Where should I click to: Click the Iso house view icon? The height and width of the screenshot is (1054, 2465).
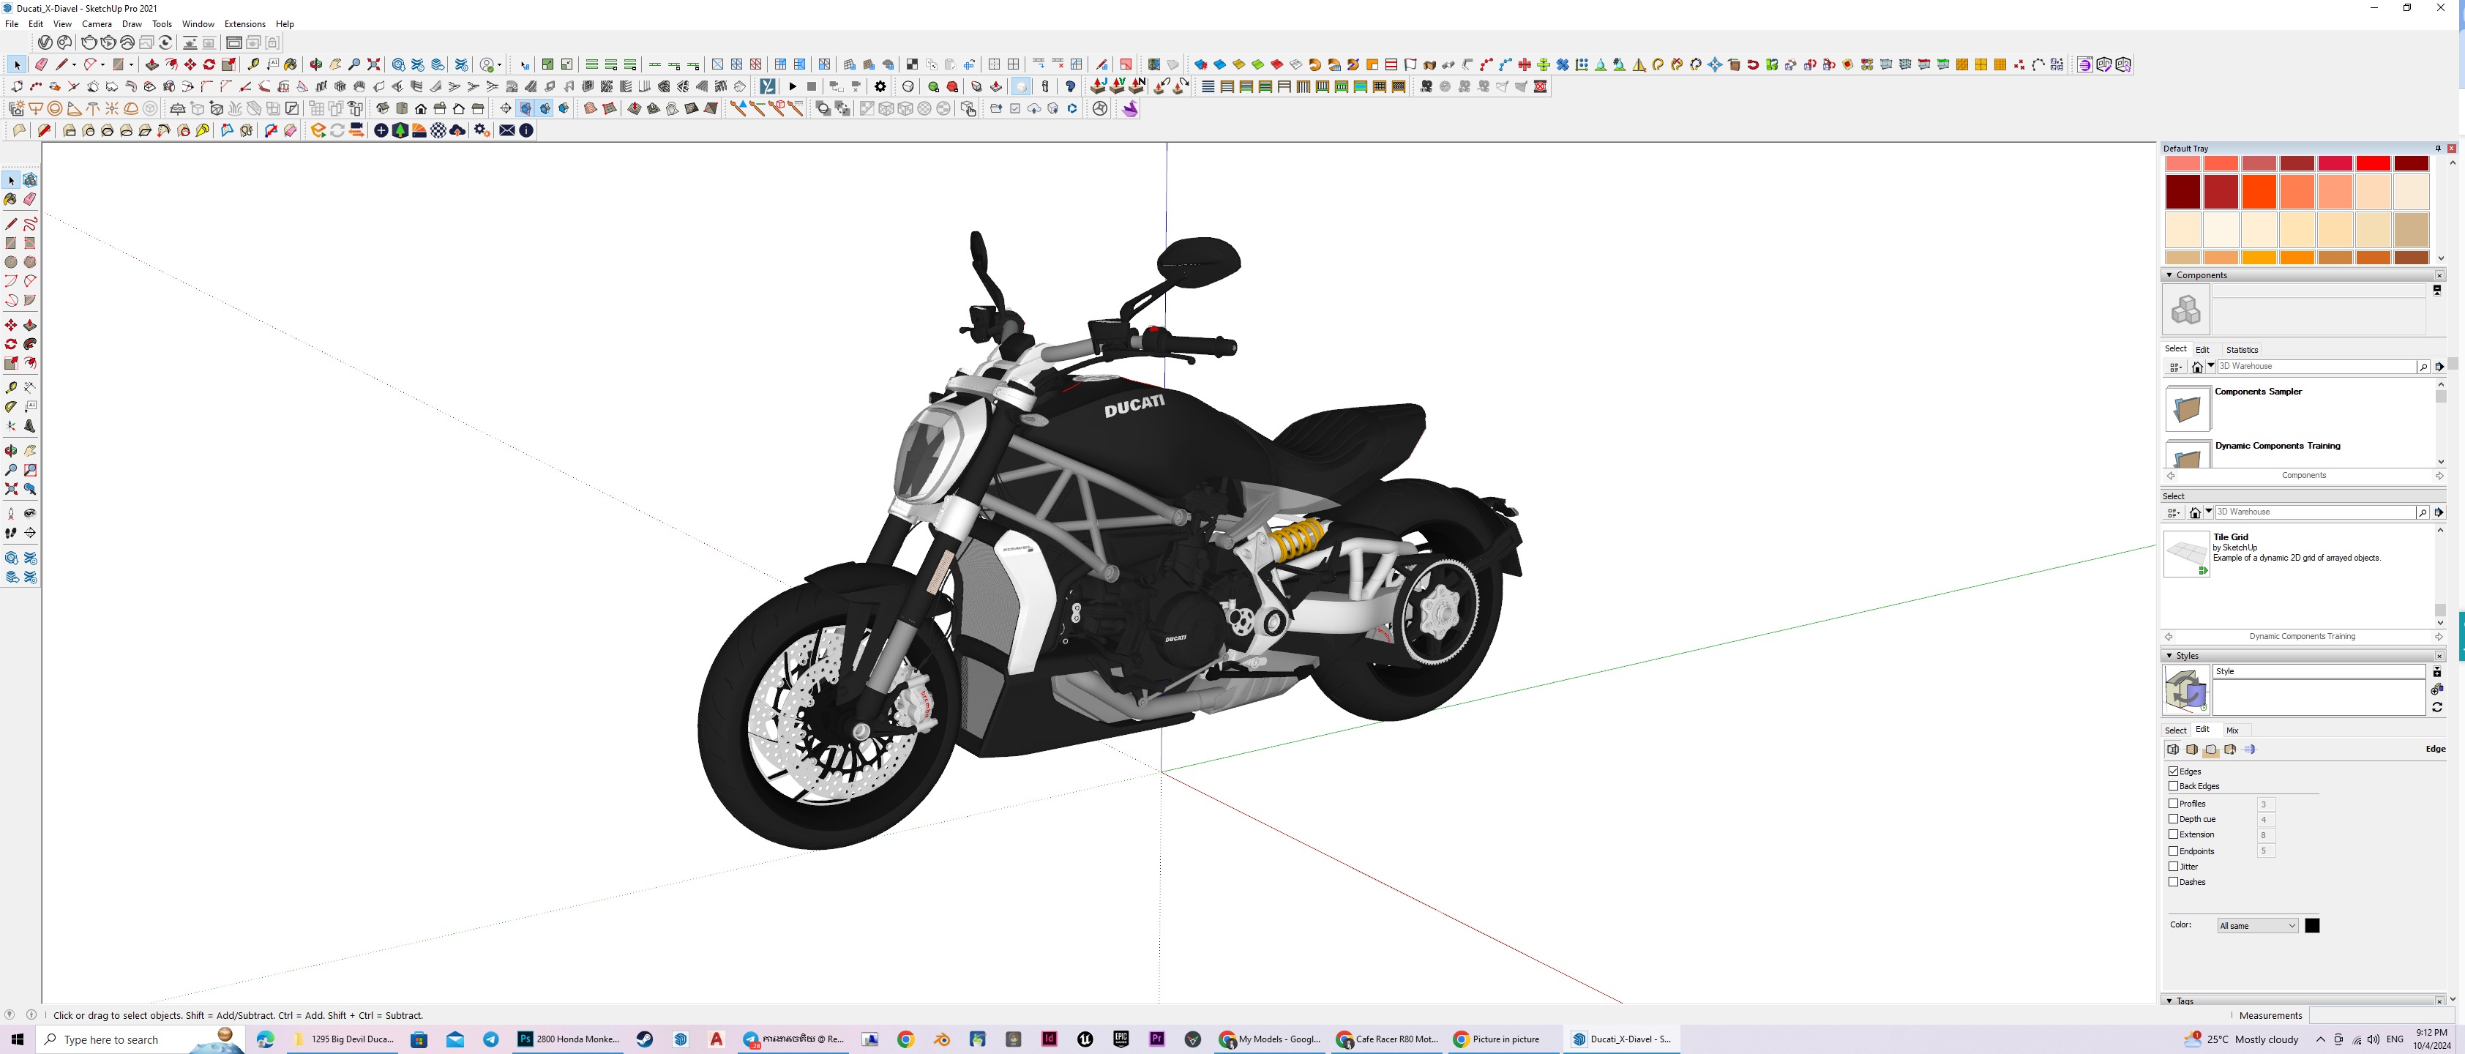click(382, 108)
